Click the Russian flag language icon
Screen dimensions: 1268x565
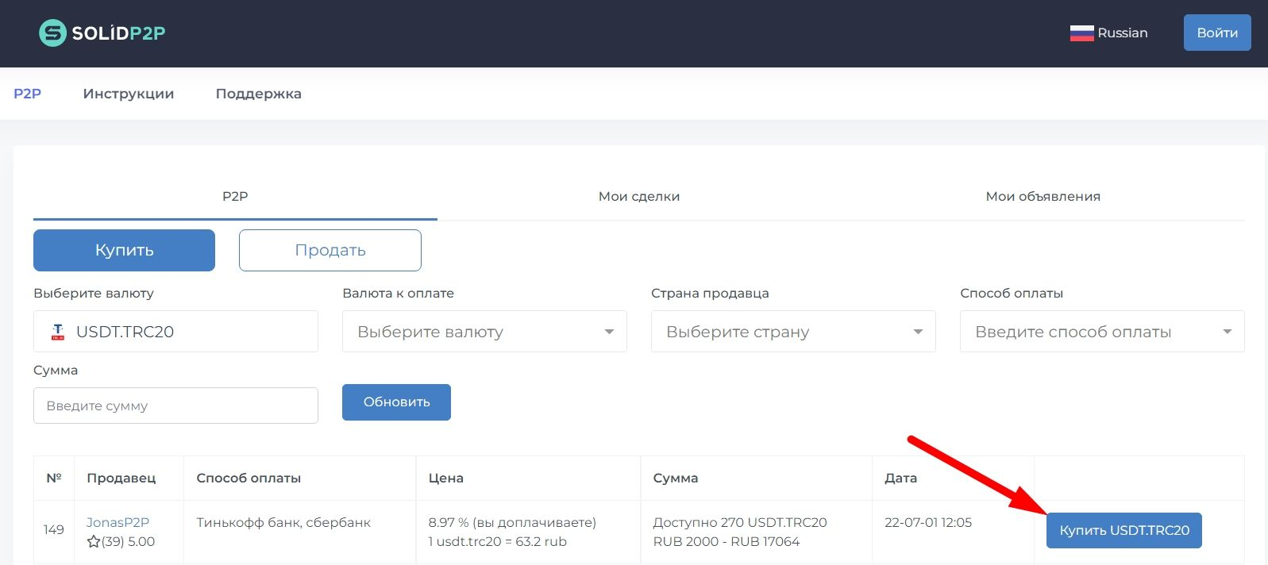coord(1081,33)
